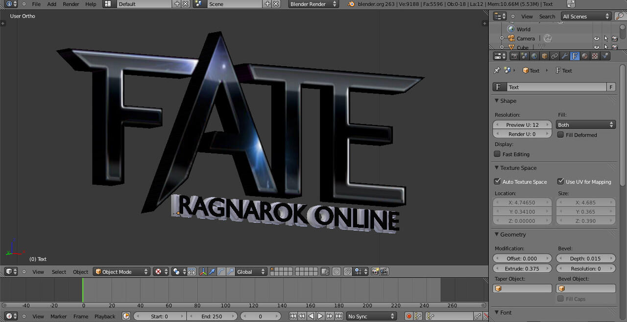Select the rotate manipulator arc icon

pos(221,272)
